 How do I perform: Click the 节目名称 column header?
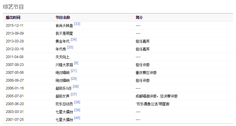(63, 18)
